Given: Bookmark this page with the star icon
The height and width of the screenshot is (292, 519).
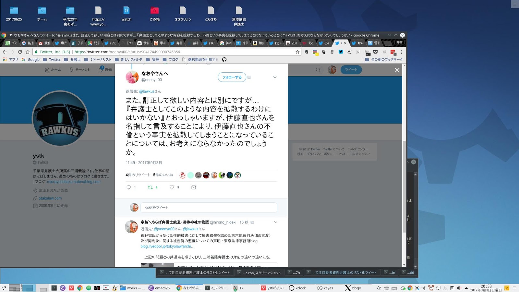Looking at the screenshot, I should (x=297, y=52).
